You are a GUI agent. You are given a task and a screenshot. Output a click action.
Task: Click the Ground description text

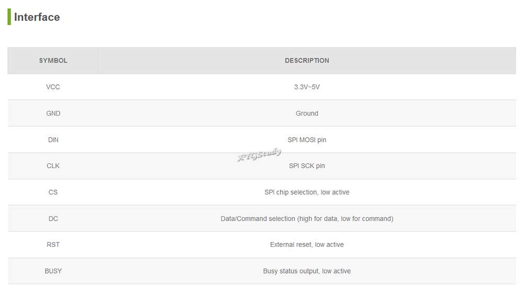click(x=306, y=114)
